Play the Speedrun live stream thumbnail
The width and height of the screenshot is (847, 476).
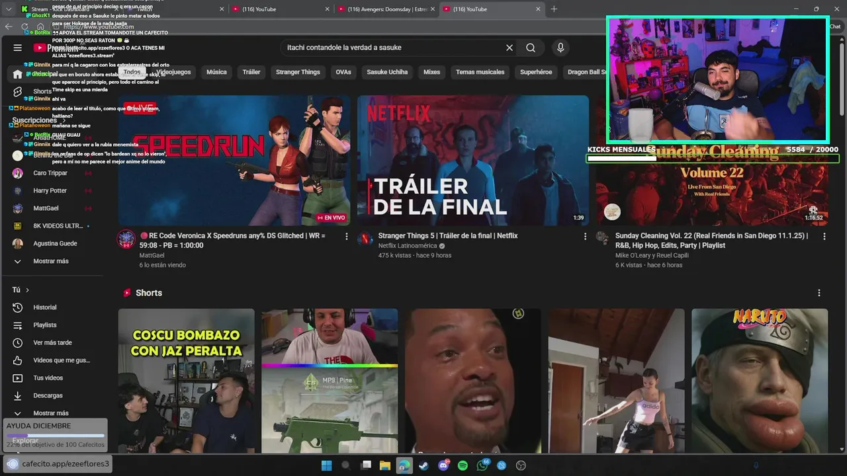[234, 161]
